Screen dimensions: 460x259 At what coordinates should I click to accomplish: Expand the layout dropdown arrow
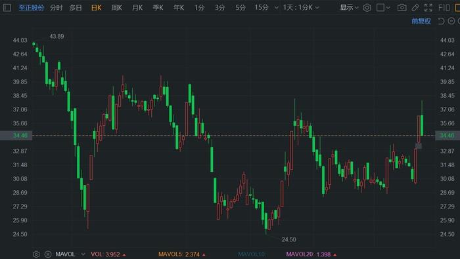point(388,8)
